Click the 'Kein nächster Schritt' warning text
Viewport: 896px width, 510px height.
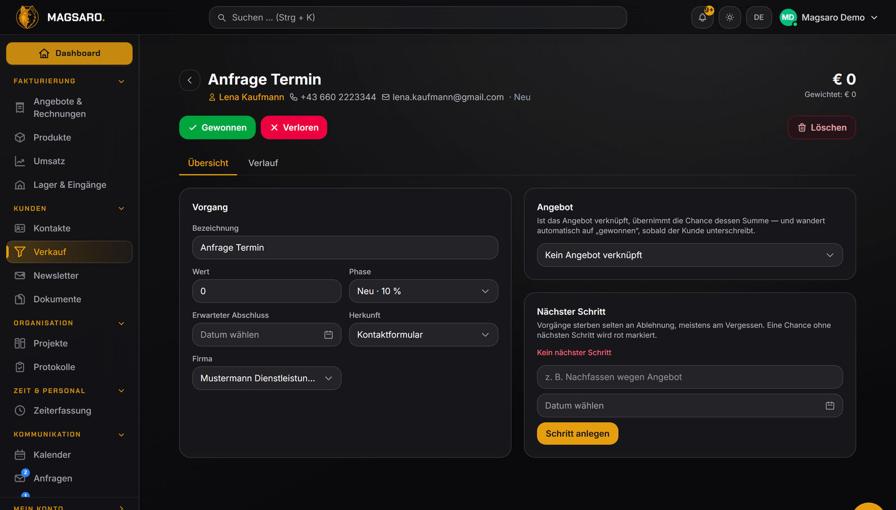574,353
